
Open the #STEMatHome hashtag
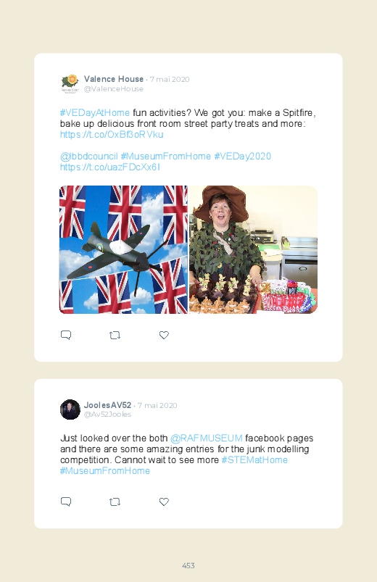point(254,460)
